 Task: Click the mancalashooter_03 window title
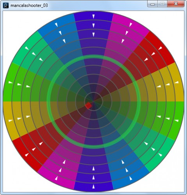(29, 5)
